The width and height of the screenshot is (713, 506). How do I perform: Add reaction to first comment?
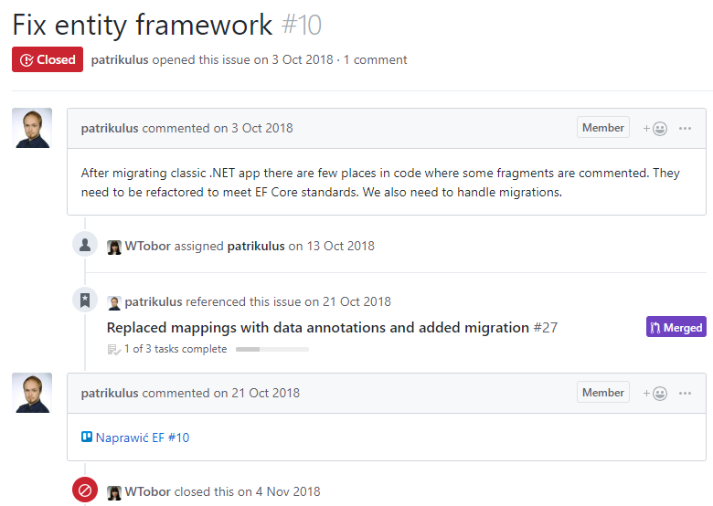[x=654, y=129]
